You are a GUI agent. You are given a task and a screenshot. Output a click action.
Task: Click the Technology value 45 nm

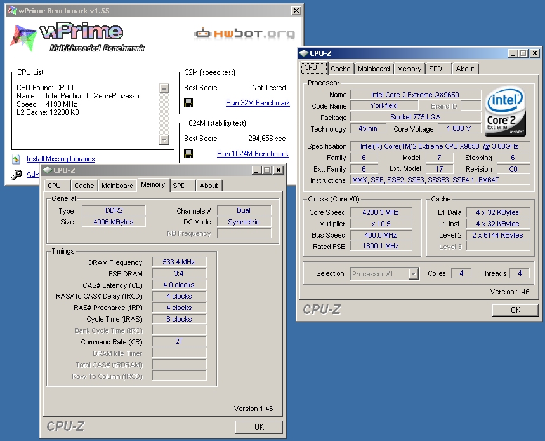click(x=368, y=128)
